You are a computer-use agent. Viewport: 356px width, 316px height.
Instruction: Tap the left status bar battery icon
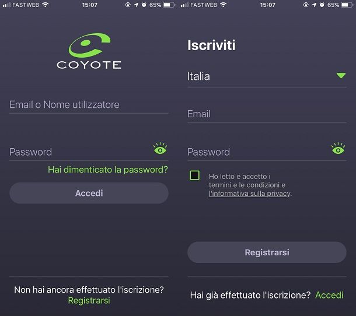(x=169, y=5)
